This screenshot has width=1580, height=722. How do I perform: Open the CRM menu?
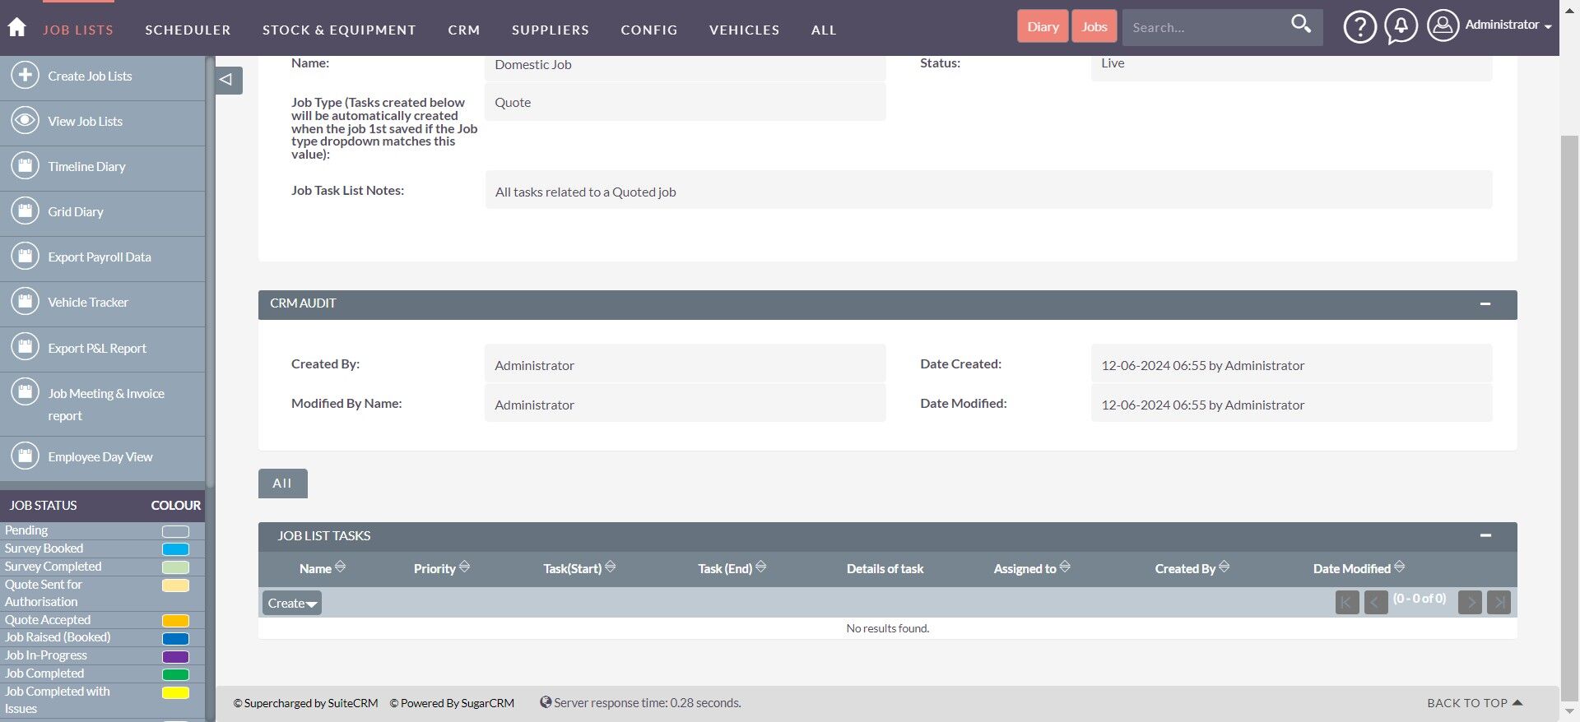tap(464, 30)
